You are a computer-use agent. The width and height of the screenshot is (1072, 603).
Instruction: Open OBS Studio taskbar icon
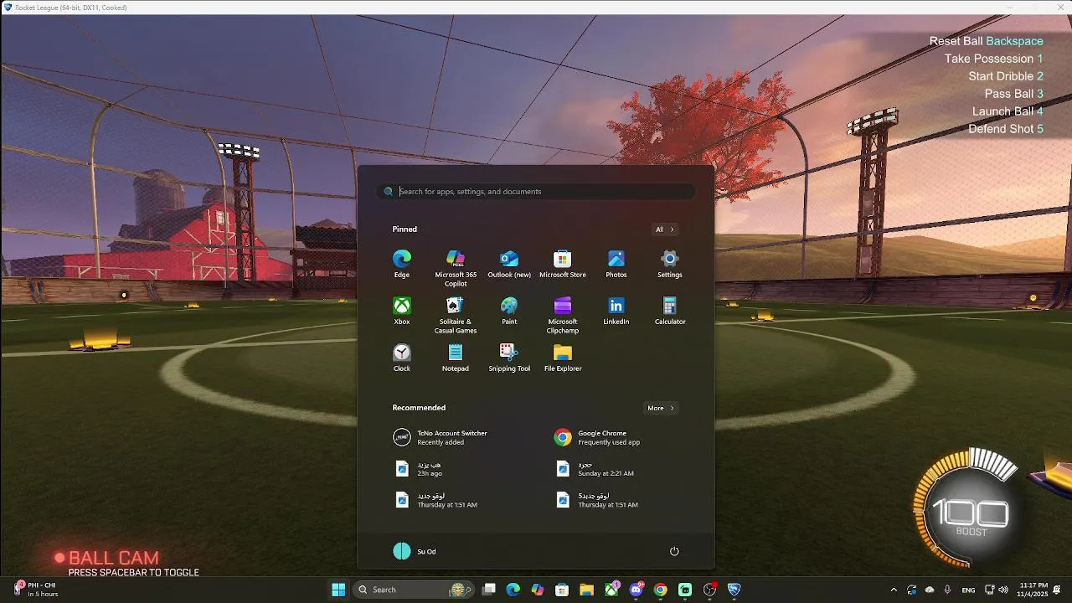click(x=709, y=590)
